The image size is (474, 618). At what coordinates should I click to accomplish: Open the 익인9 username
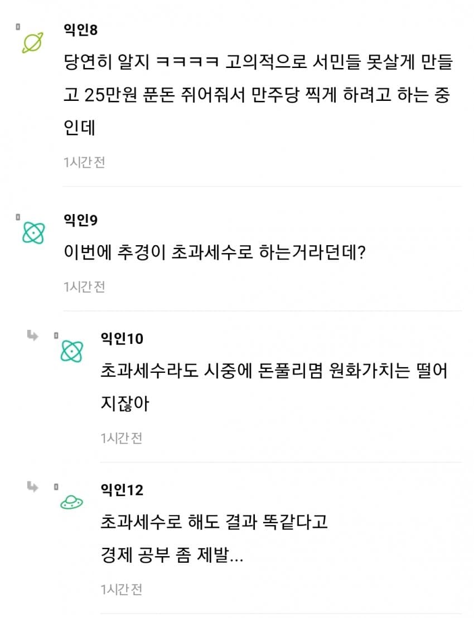pyautogui.click(x=81, y=220)
